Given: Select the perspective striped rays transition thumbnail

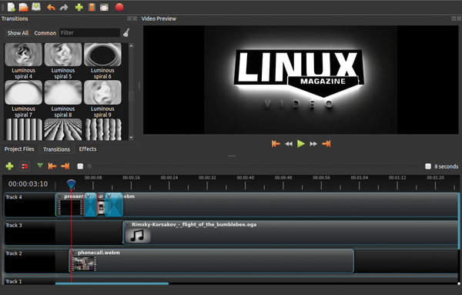Looking at the screenshot, I should (x=63, y=129).
